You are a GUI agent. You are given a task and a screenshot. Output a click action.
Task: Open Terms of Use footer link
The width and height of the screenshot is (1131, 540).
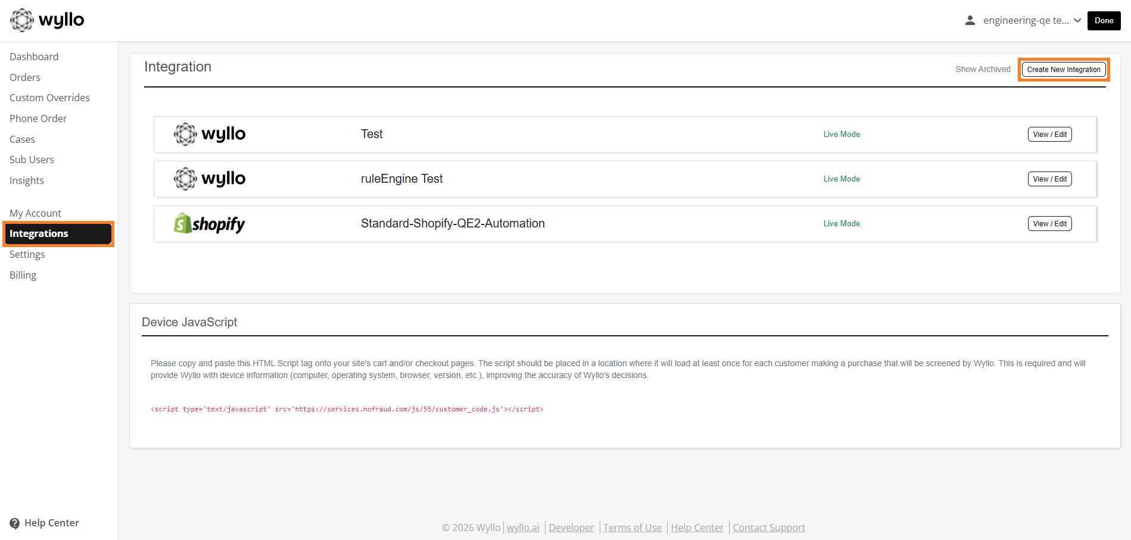633,527
